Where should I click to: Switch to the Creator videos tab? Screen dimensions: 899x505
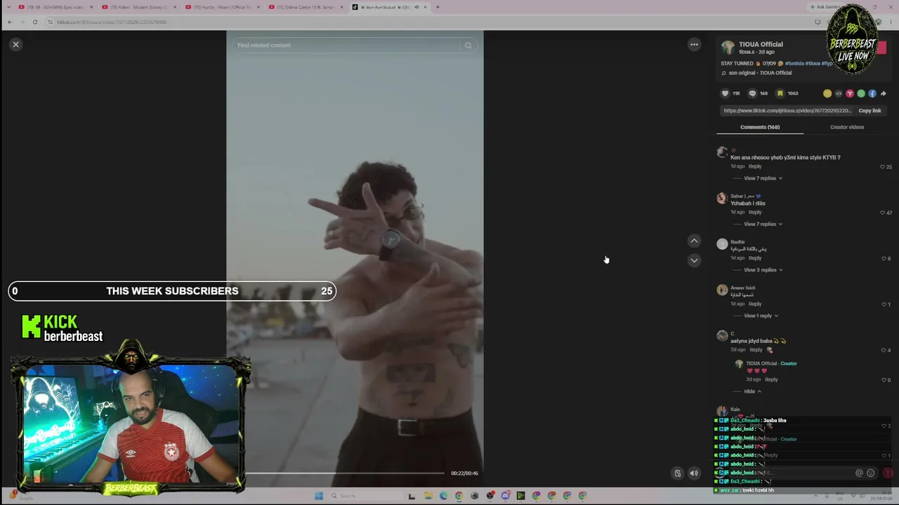(x=847, y=127)
